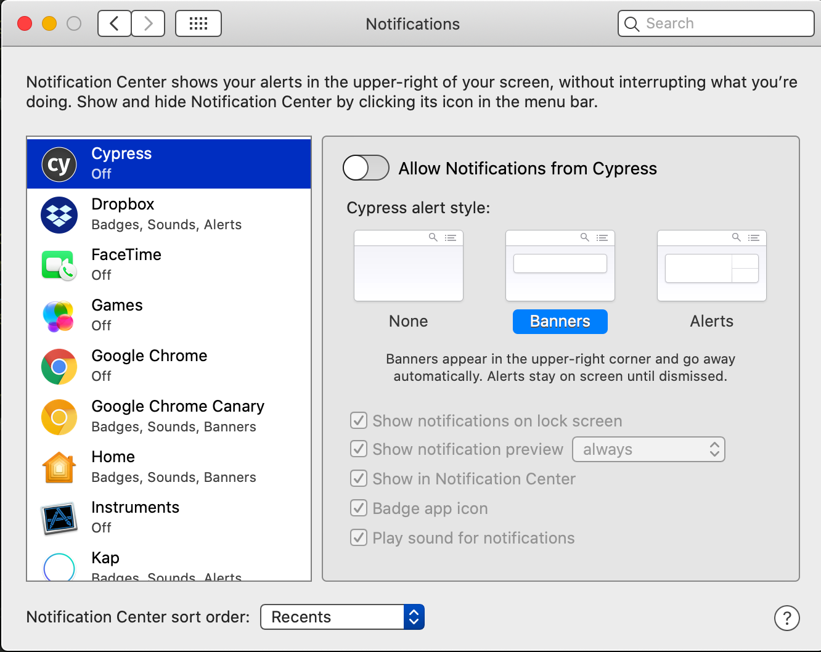Choose the Alerts label button

(x=712, y=321)
